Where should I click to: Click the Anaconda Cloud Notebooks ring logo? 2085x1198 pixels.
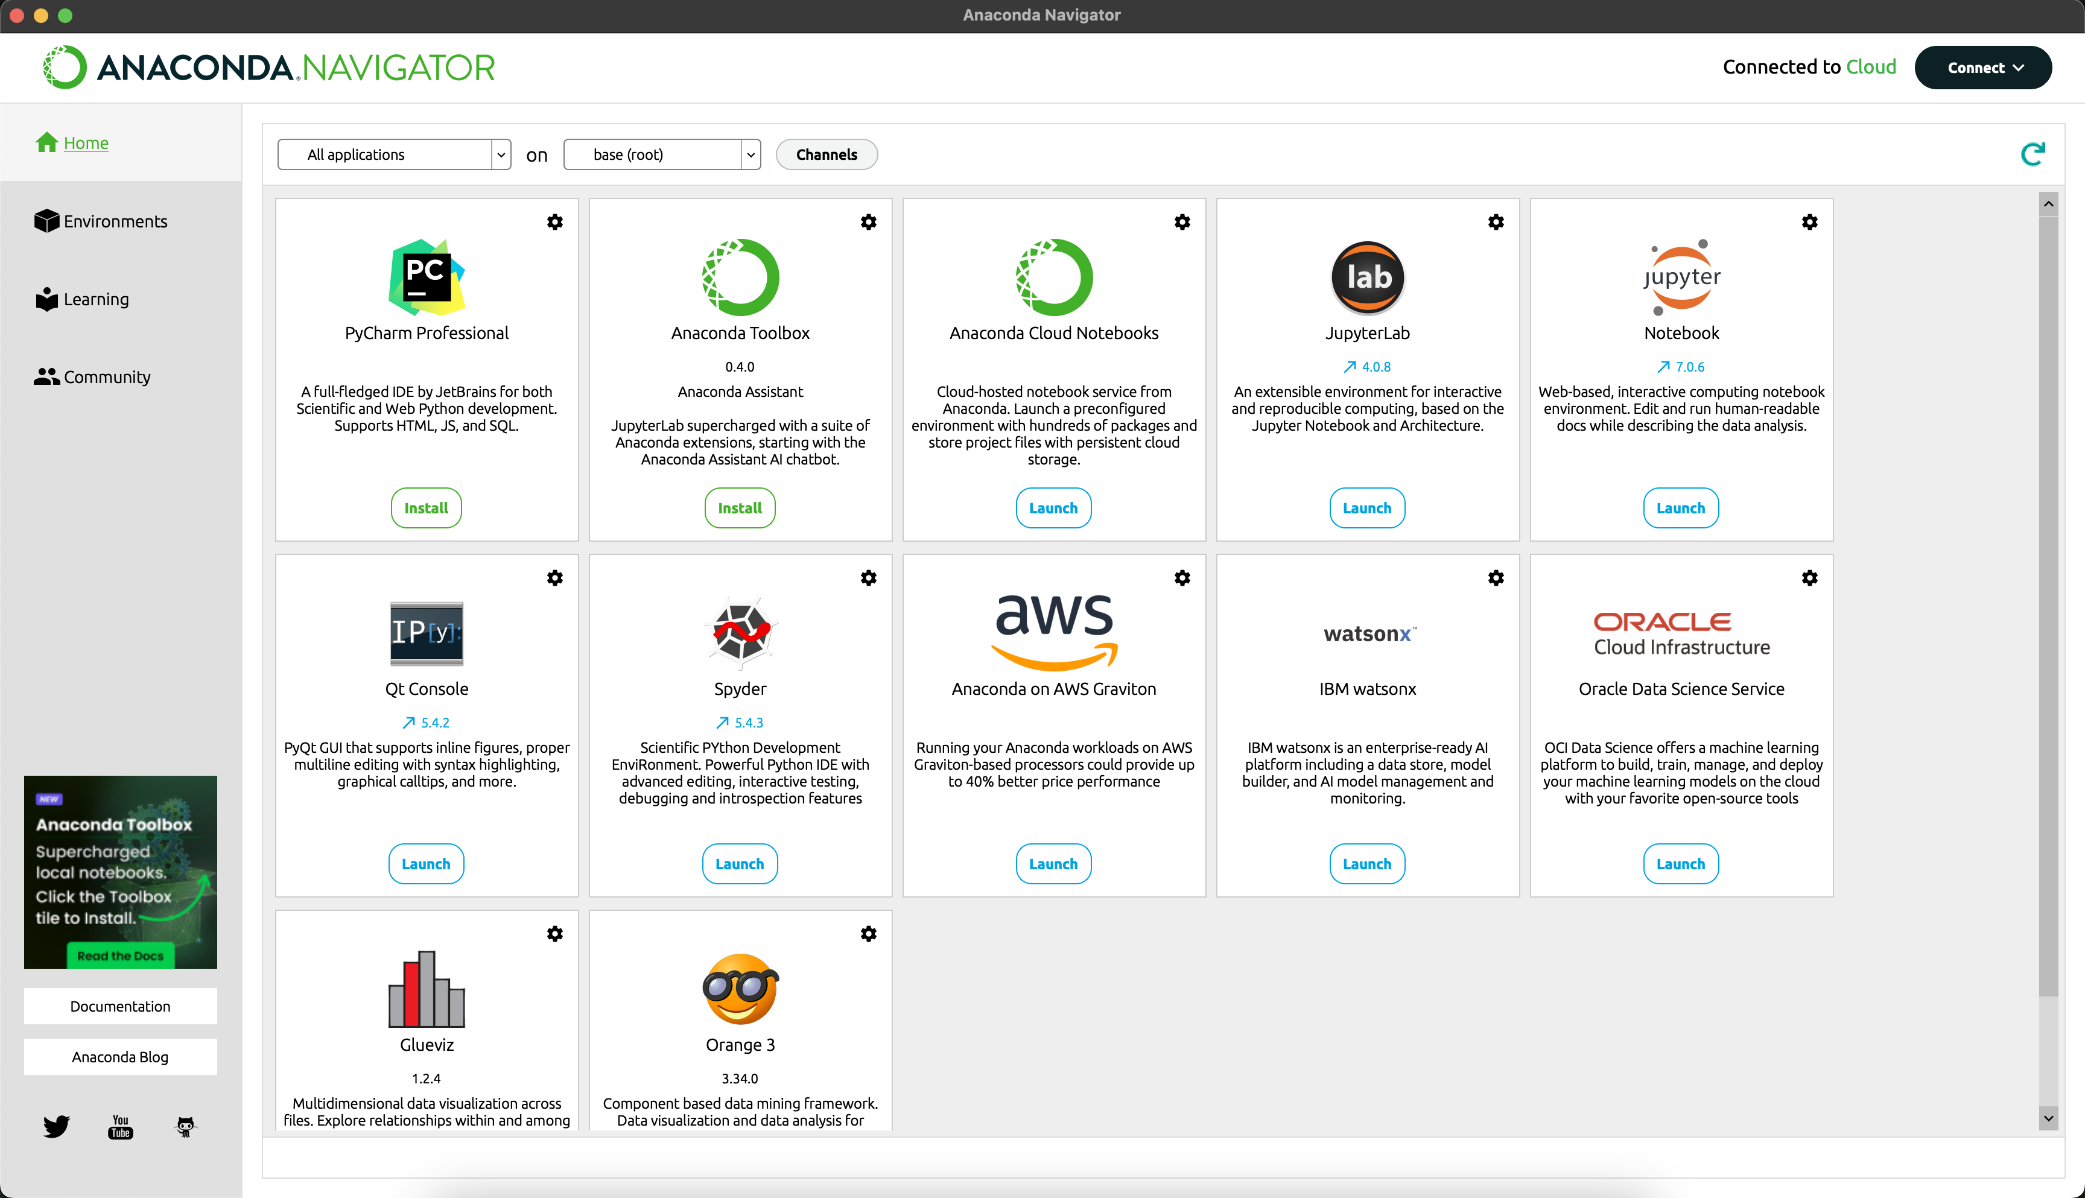click(x=1053, y=277)
